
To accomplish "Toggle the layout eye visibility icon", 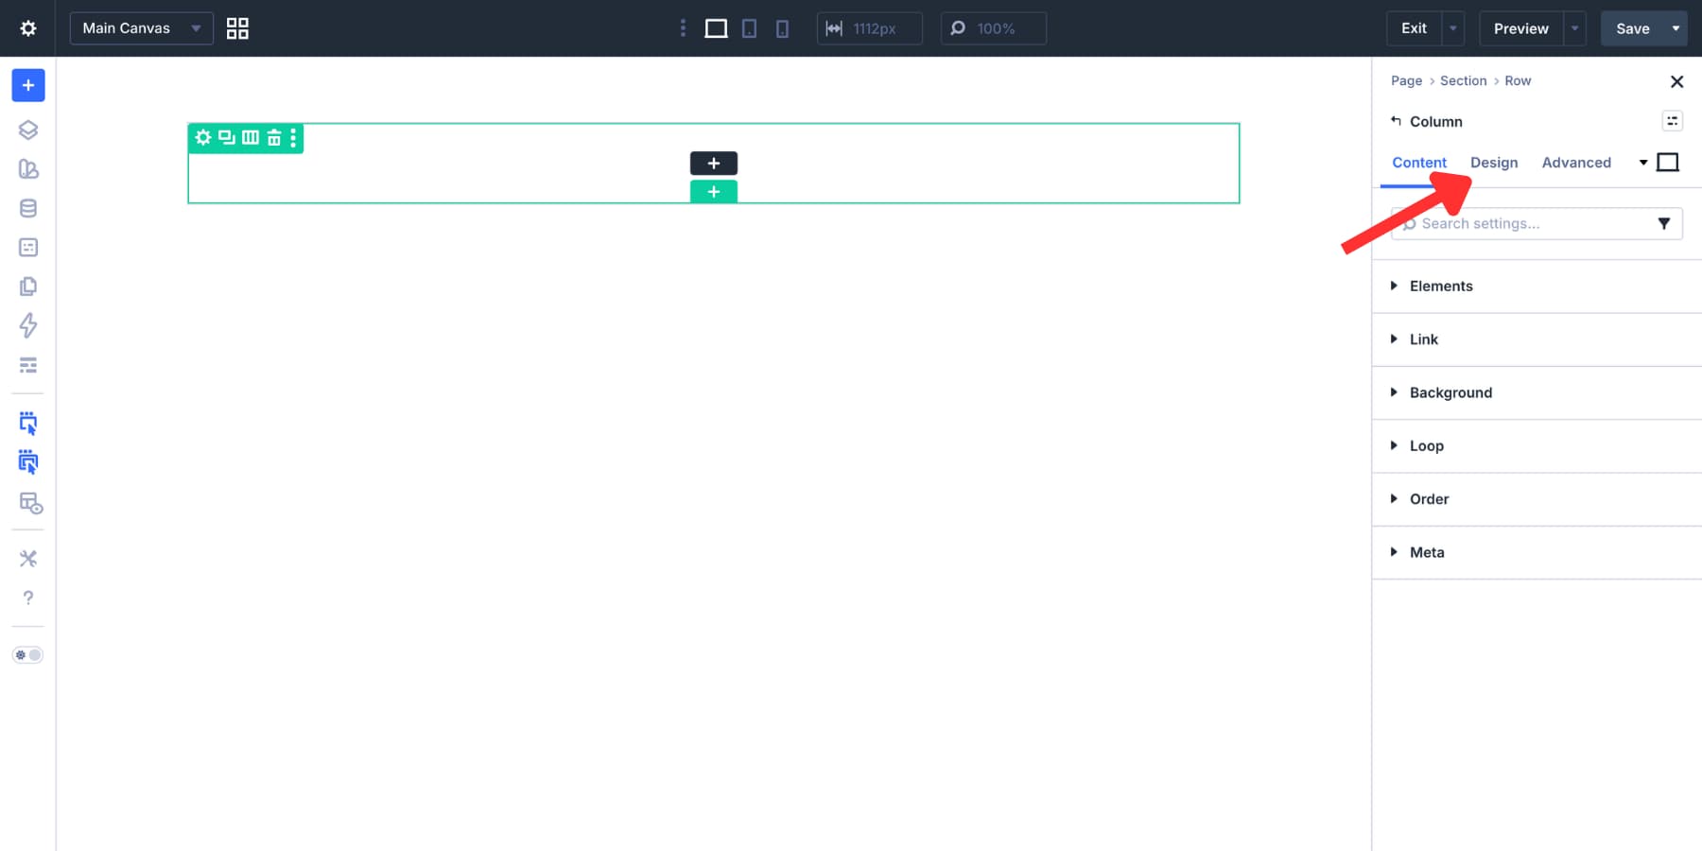I will (x=30, y=503).
